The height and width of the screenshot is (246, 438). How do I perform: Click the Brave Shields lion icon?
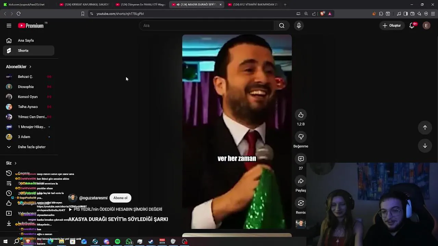pos(322,14)
